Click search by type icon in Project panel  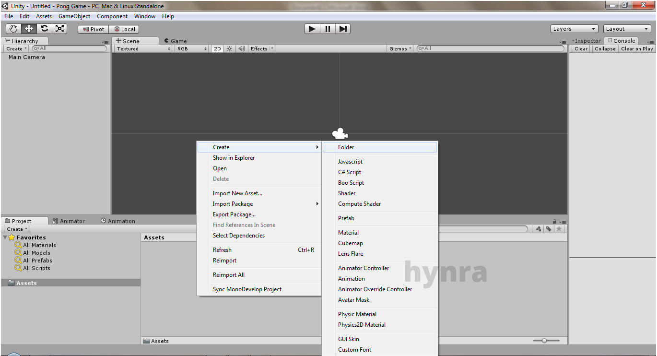click(539, 229)
